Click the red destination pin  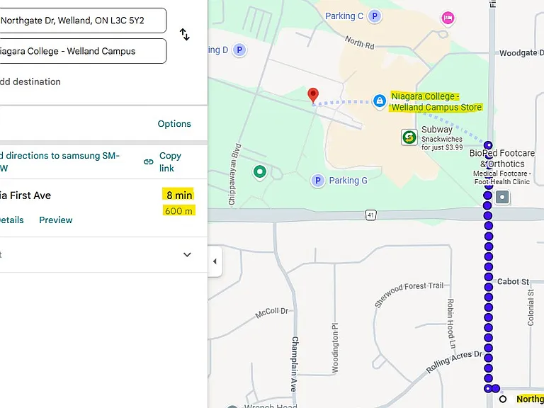(313, 95)
